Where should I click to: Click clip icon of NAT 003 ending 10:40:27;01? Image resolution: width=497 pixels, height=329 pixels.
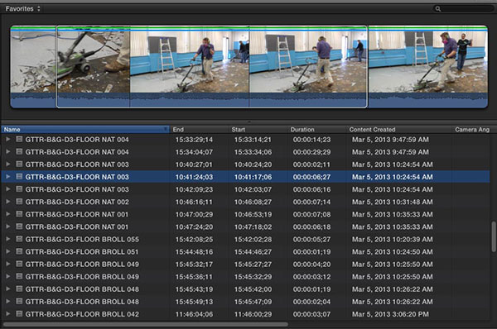coord(19,164)
